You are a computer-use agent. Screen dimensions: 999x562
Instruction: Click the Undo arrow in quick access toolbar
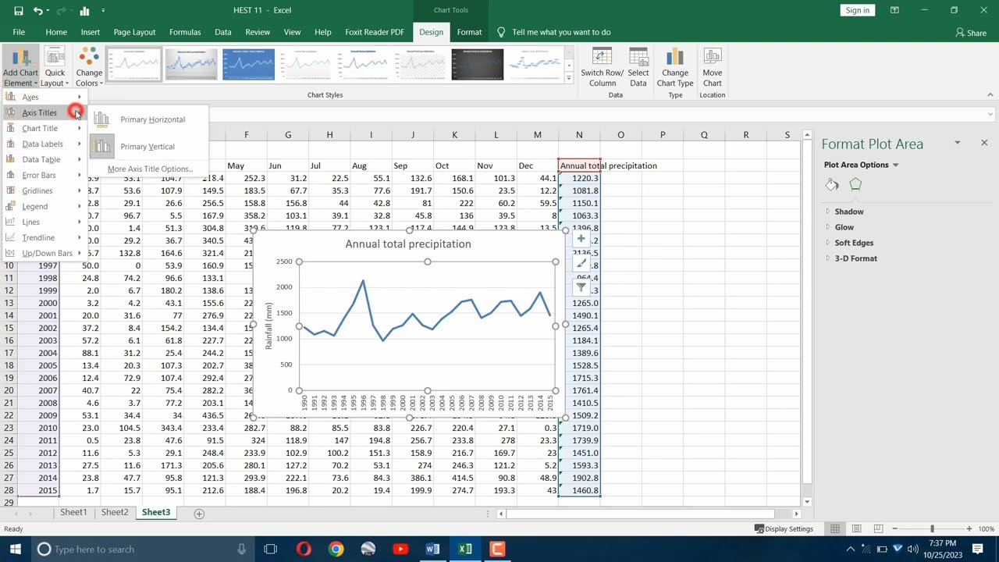click(38, 11)
